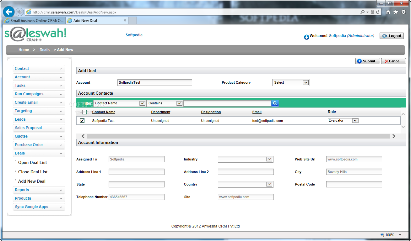Expand the Quotes sidebar section
This screenshot has width=411, height=241.
(x=39, y=136)
